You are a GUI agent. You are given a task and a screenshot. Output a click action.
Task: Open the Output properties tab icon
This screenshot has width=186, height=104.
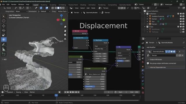pyautogui.click(x=143, y=51)
